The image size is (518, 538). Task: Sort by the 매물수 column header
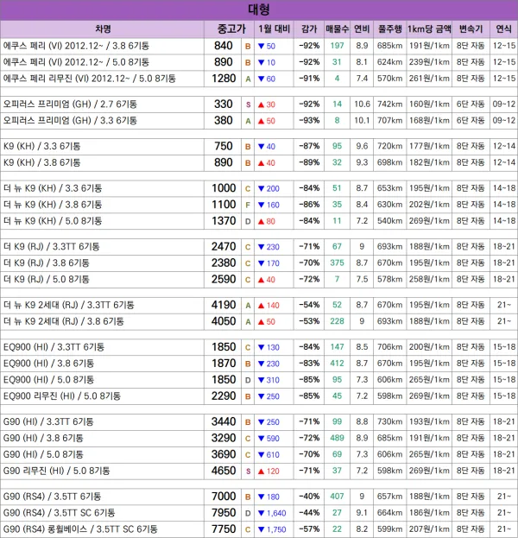(337, 28)
